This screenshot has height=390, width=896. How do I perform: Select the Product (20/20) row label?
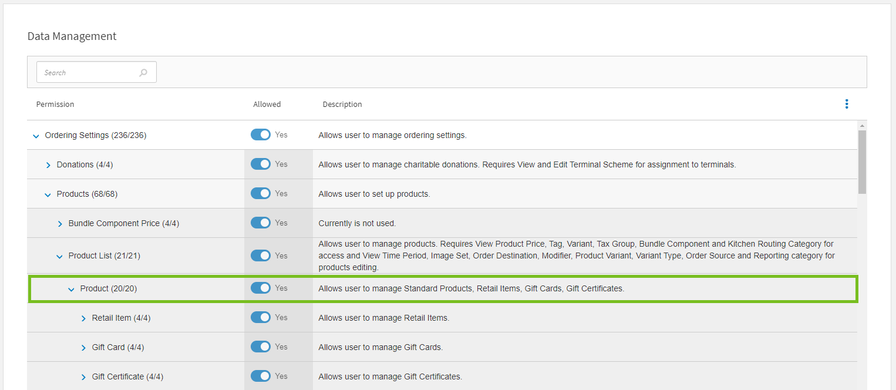point(109,288)
